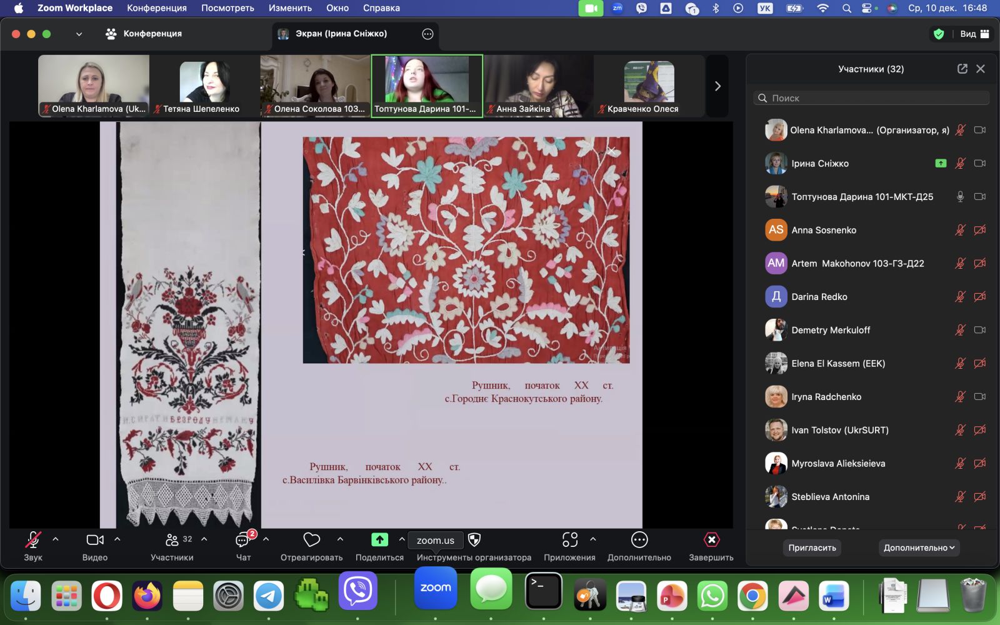Click the Вид view button
1000x625 pixels.
(x=974, y=34)
